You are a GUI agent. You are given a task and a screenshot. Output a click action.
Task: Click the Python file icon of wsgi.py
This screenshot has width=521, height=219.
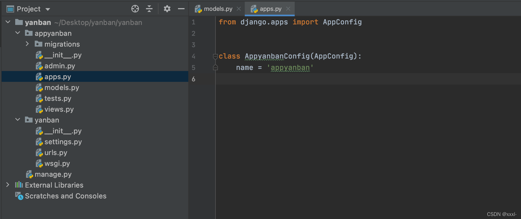[x=39, y=163]
